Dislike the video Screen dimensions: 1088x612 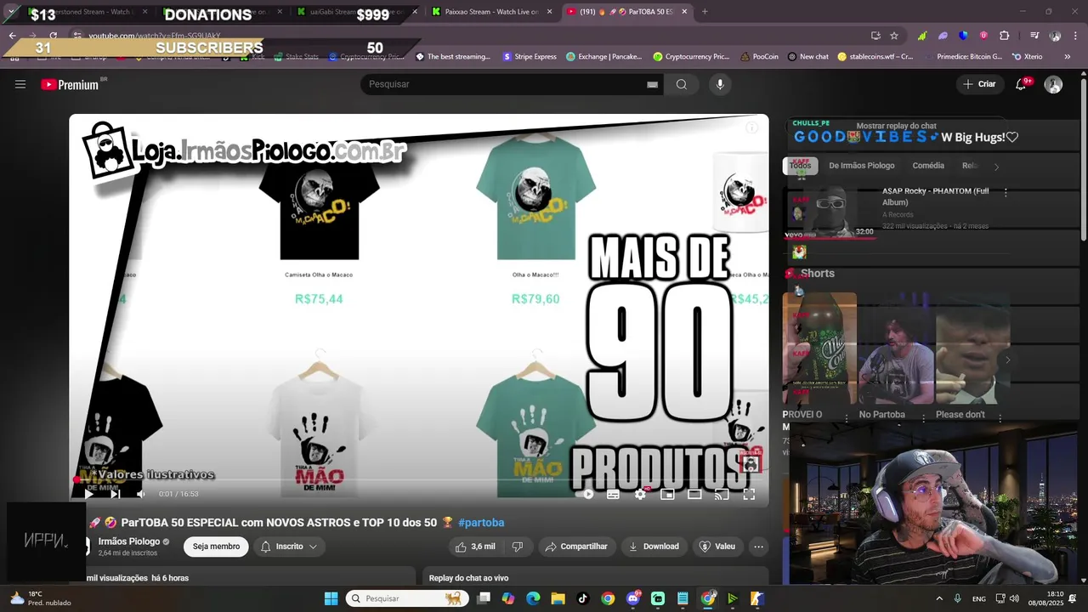tap(517, 547)
